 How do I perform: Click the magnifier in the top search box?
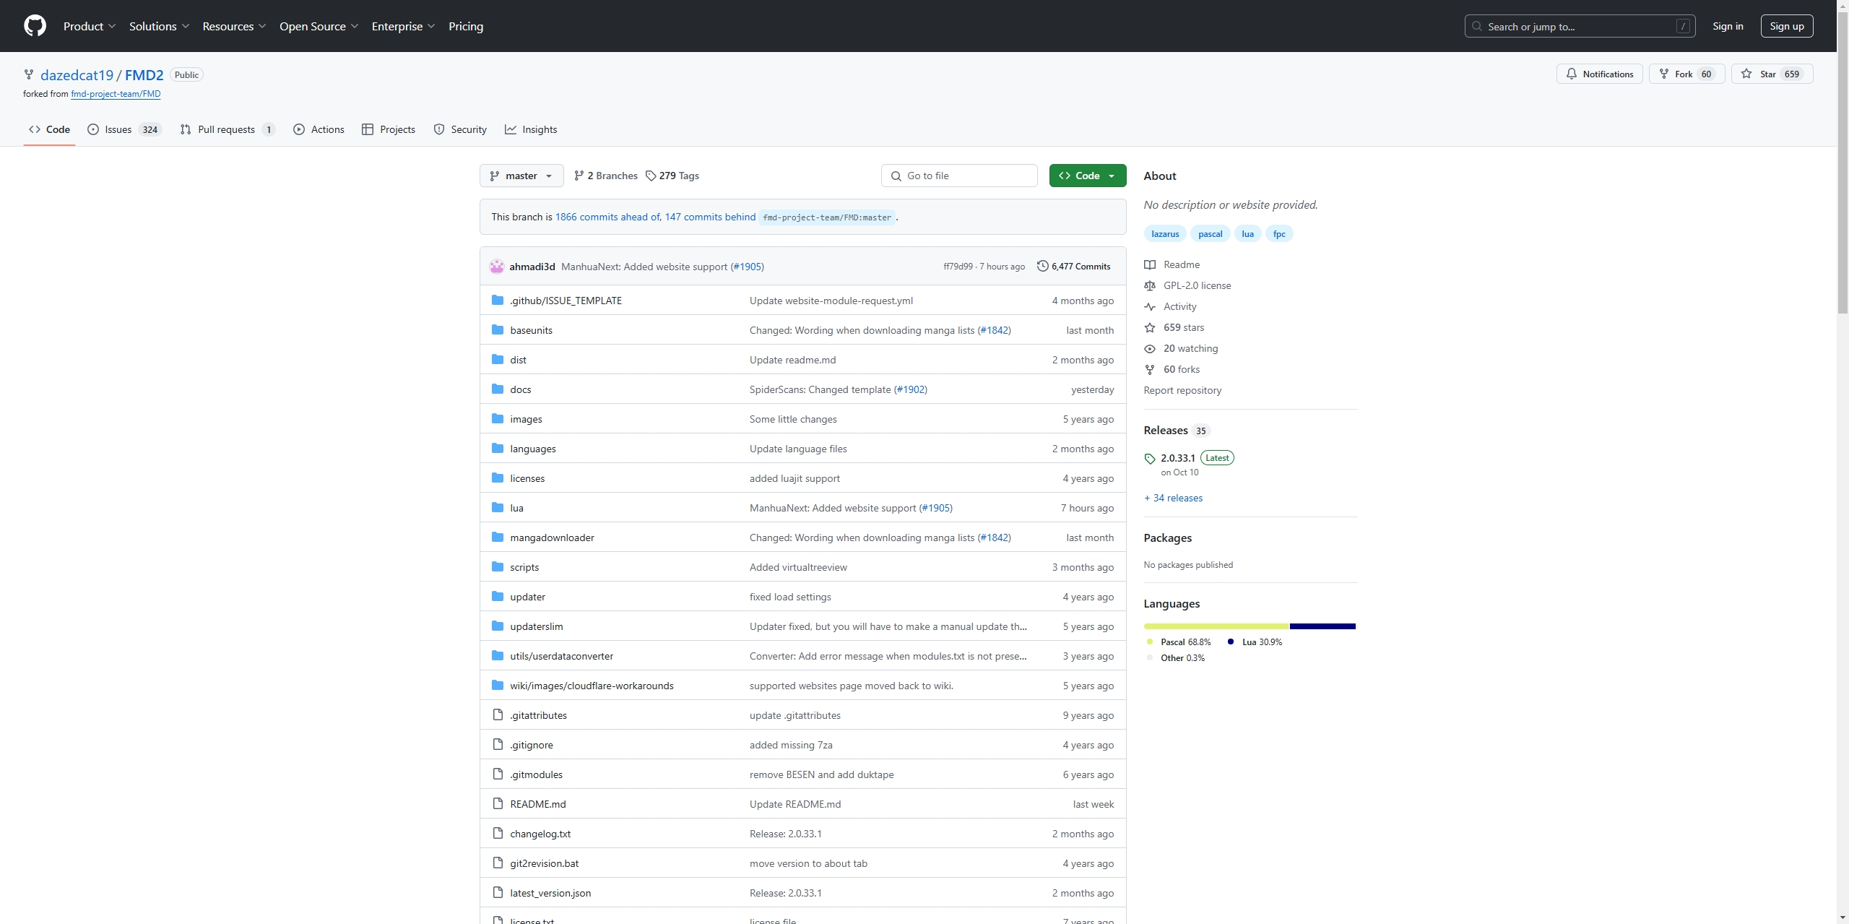[x=1477, y=26]
